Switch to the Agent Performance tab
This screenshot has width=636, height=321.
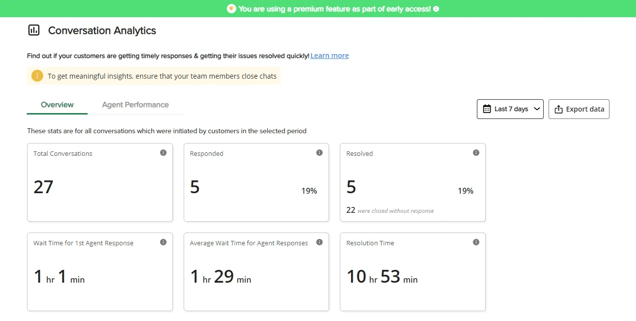135,104
